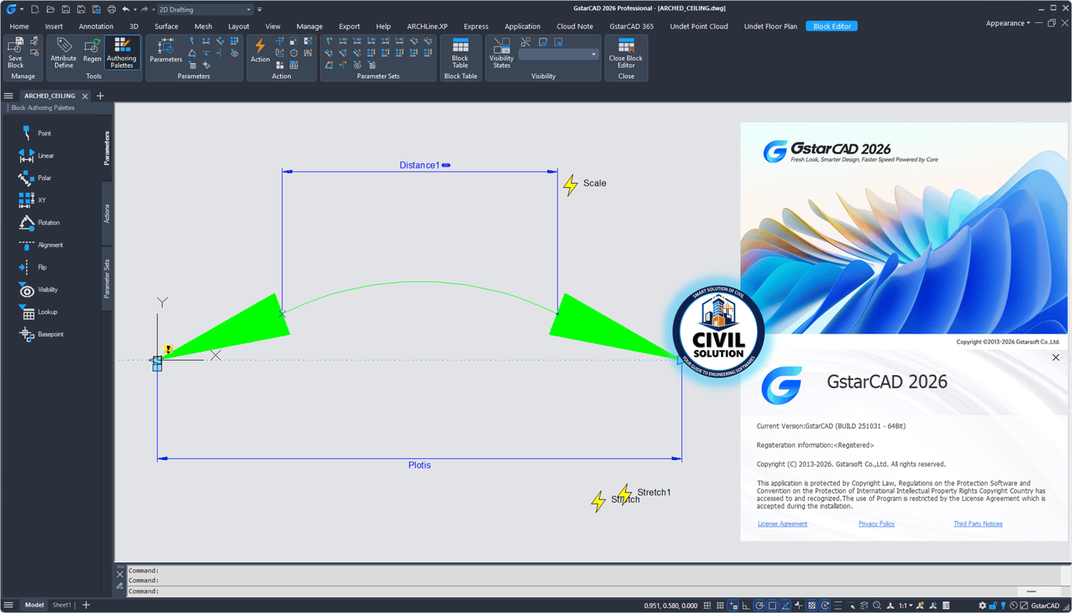This screenshot has width=1072, height=613.
Task: Open the Privacy Policy link
Action: pos(877,524)
